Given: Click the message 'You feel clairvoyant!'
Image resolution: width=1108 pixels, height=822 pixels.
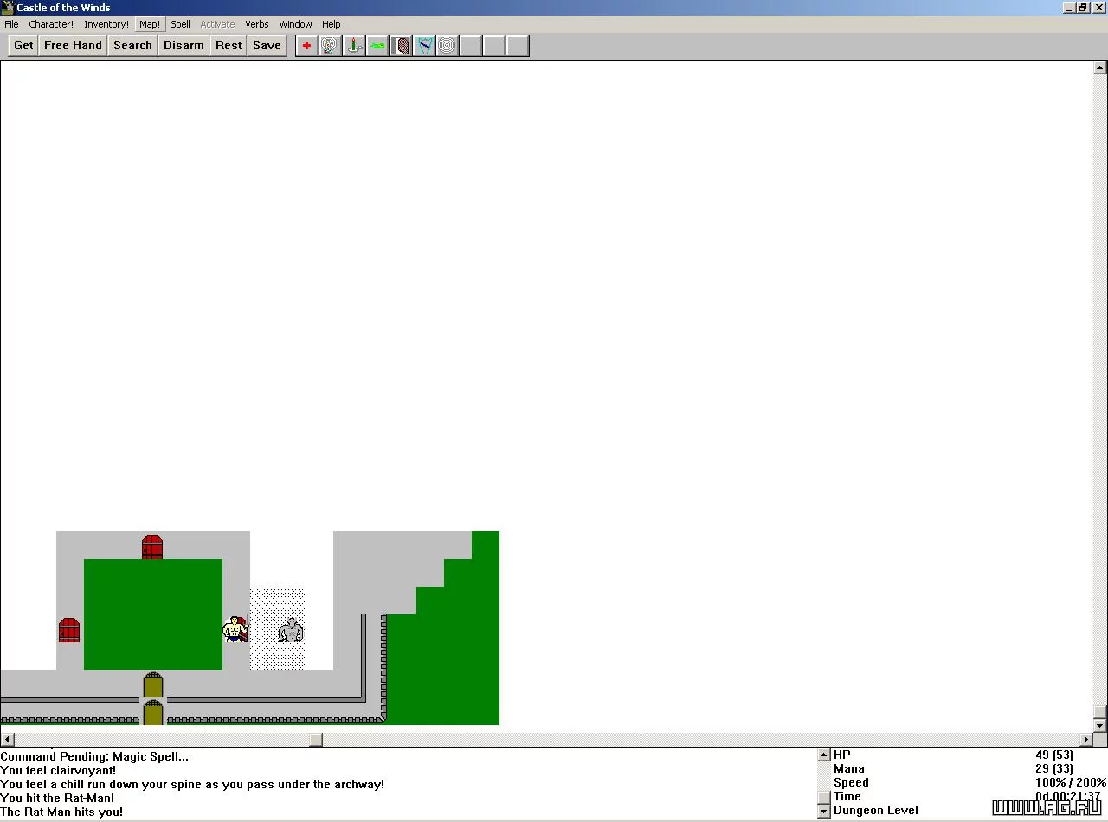Looking at the screenshot, I should 58,770.
